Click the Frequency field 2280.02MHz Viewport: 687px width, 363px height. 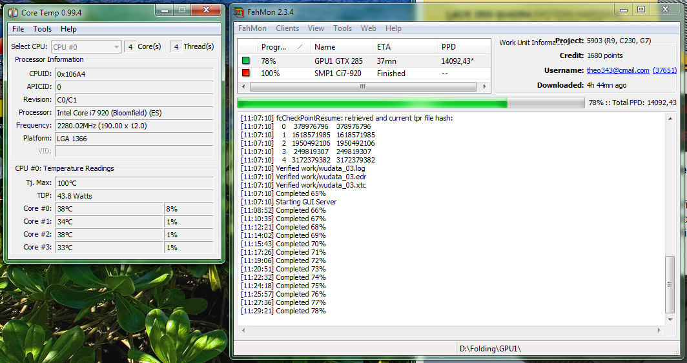[134, 126]
